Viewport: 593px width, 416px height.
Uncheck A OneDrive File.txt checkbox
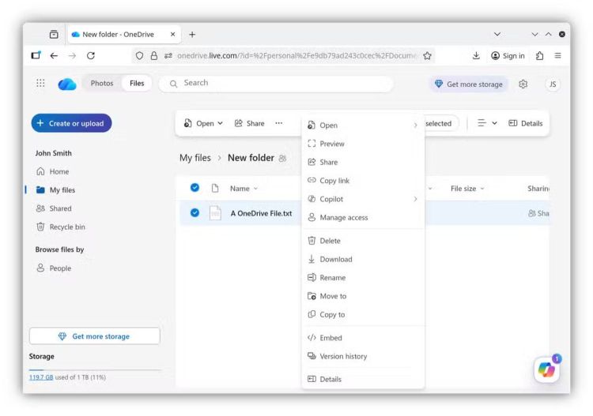(x=195, y=213)
